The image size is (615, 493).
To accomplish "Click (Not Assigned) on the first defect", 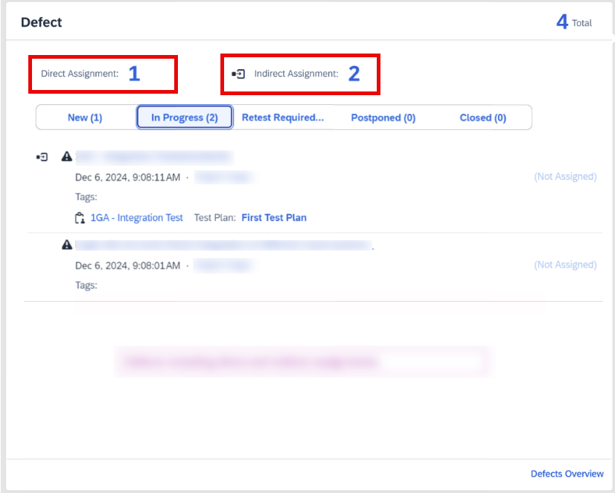I will tap(565, 177).
